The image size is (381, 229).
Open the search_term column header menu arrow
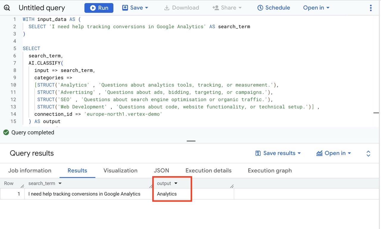60,183
